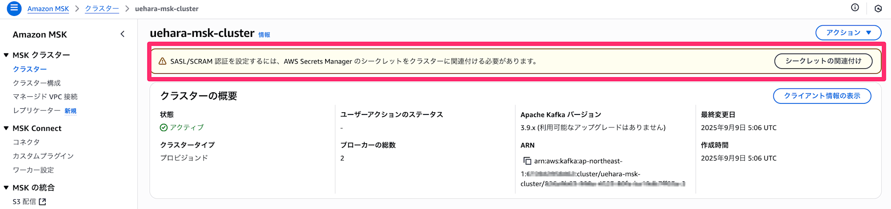Collapse the MSK クラスター section

point(6,55)
